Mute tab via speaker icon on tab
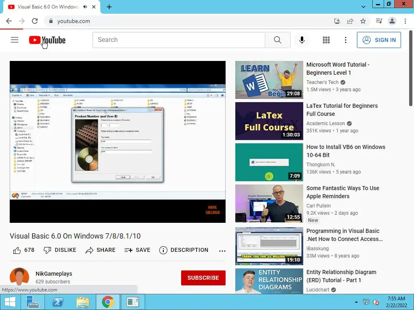 tap(85, 7)
